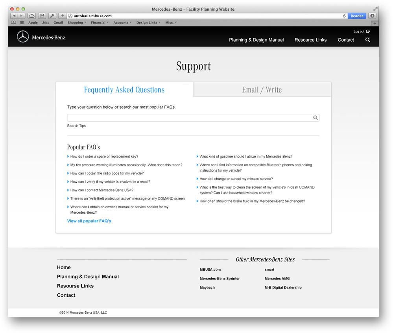Open the Mercedes-Benz Sprinter link

click(x=220, y=279)
